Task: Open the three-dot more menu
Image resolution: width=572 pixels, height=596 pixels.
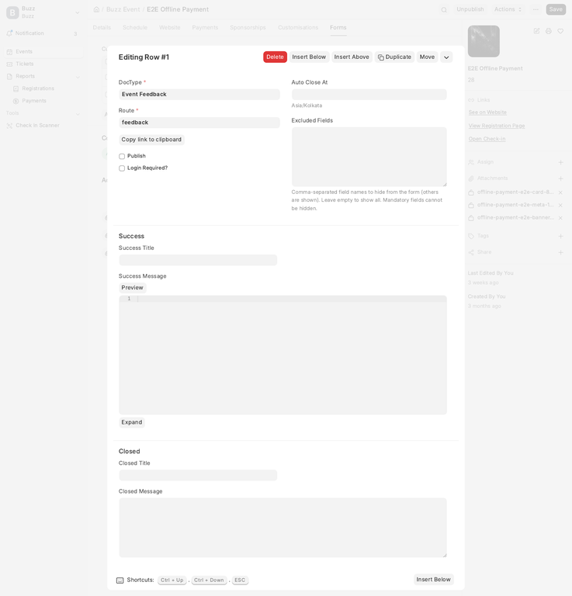Action: tap(536, 9)
